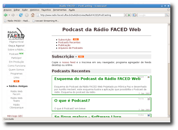The image size is (178, 130).
Task: Open the Forward history dropdown arrow
Action: pyautogui.click(x=17, y=15)
